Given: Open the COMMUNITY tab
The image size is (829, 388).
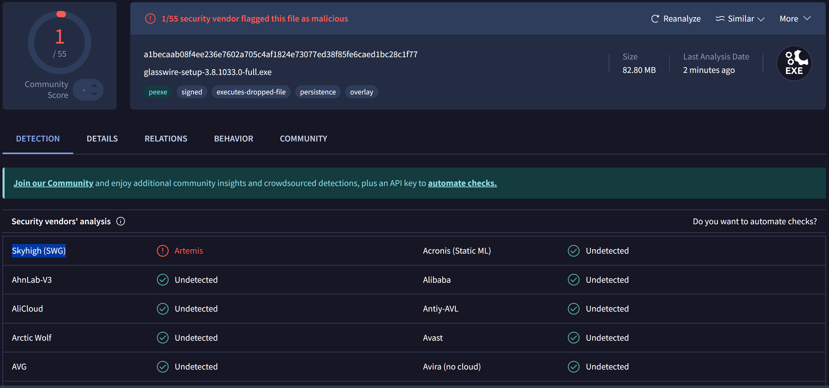Looking at the screenshot, I should [x=303, y=138].
